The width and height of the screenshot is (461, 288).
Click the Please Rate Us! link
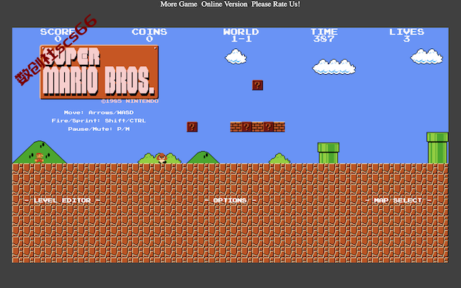(275, 4)
